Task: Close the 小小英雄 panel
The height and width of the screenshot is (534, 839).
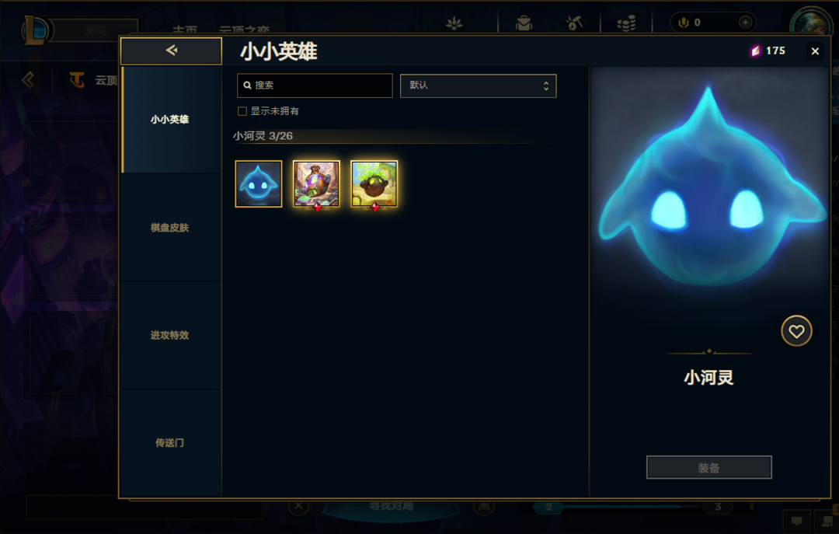Action: point(815,51)
